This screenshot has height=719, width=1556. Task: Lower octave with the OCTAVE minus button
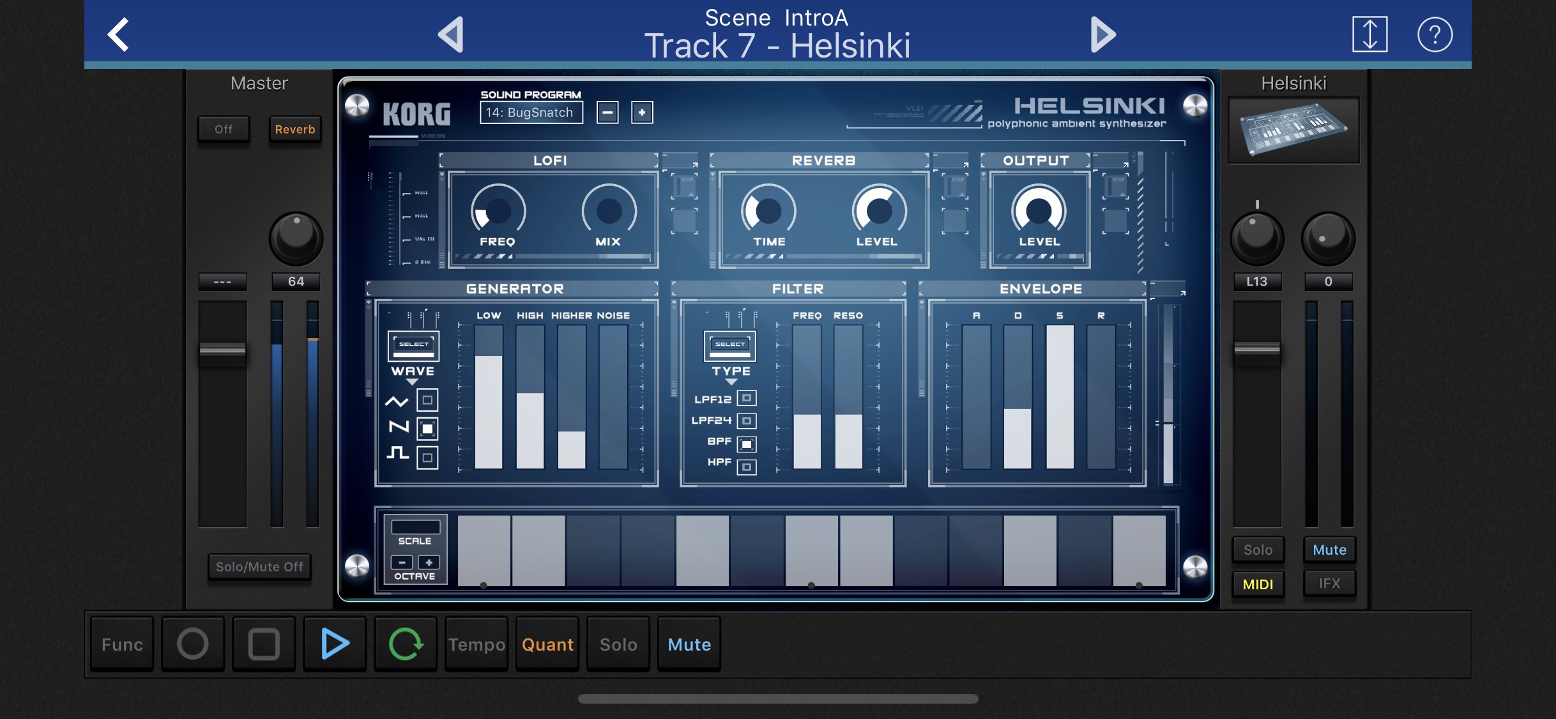pos(402,562)
